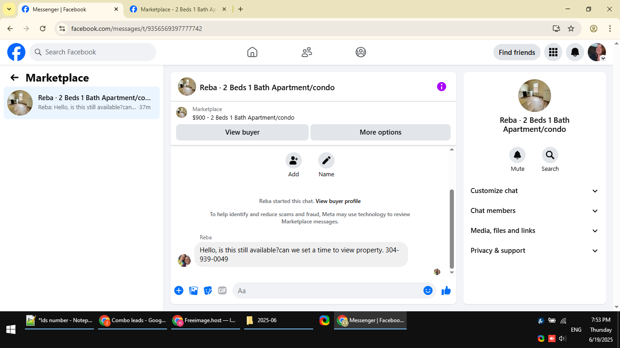This screenshot has width=620, height=348.
Task: Expand Media, files and links section
Action: tap(535, 231)
